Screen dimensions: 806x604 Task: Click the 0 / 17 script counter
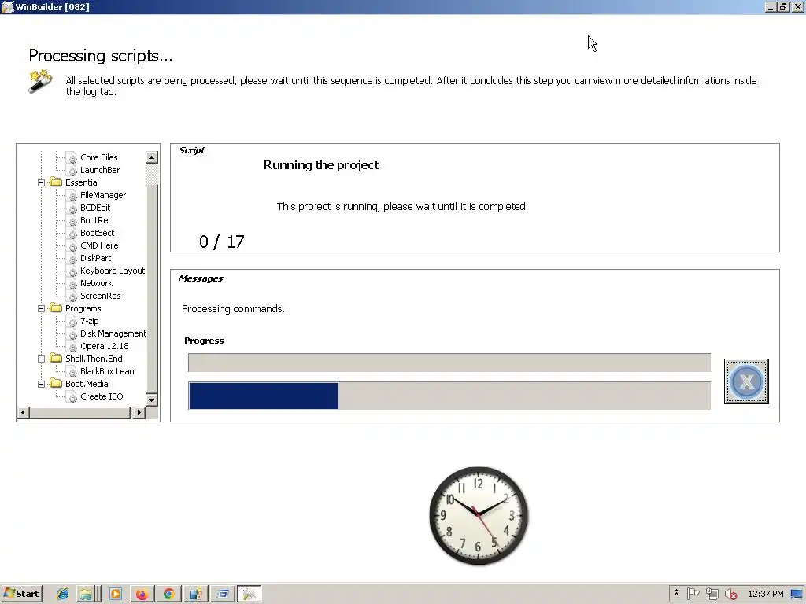pos(221,242)
